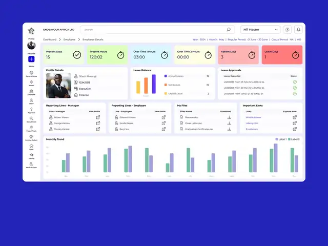328x246 pixels.
Task: Go to the Dashboard breadcrumb
Action: 50,39
